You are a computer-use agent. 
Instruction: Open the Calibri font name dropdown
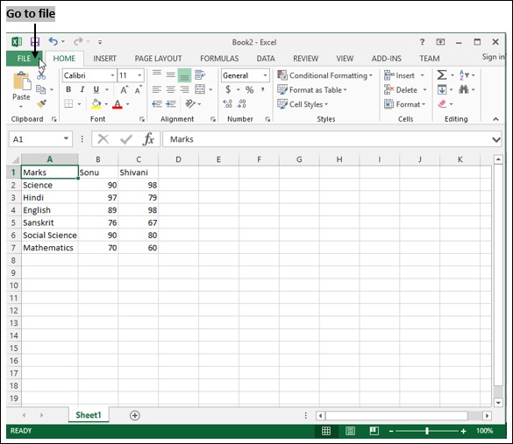pos(112,75)
